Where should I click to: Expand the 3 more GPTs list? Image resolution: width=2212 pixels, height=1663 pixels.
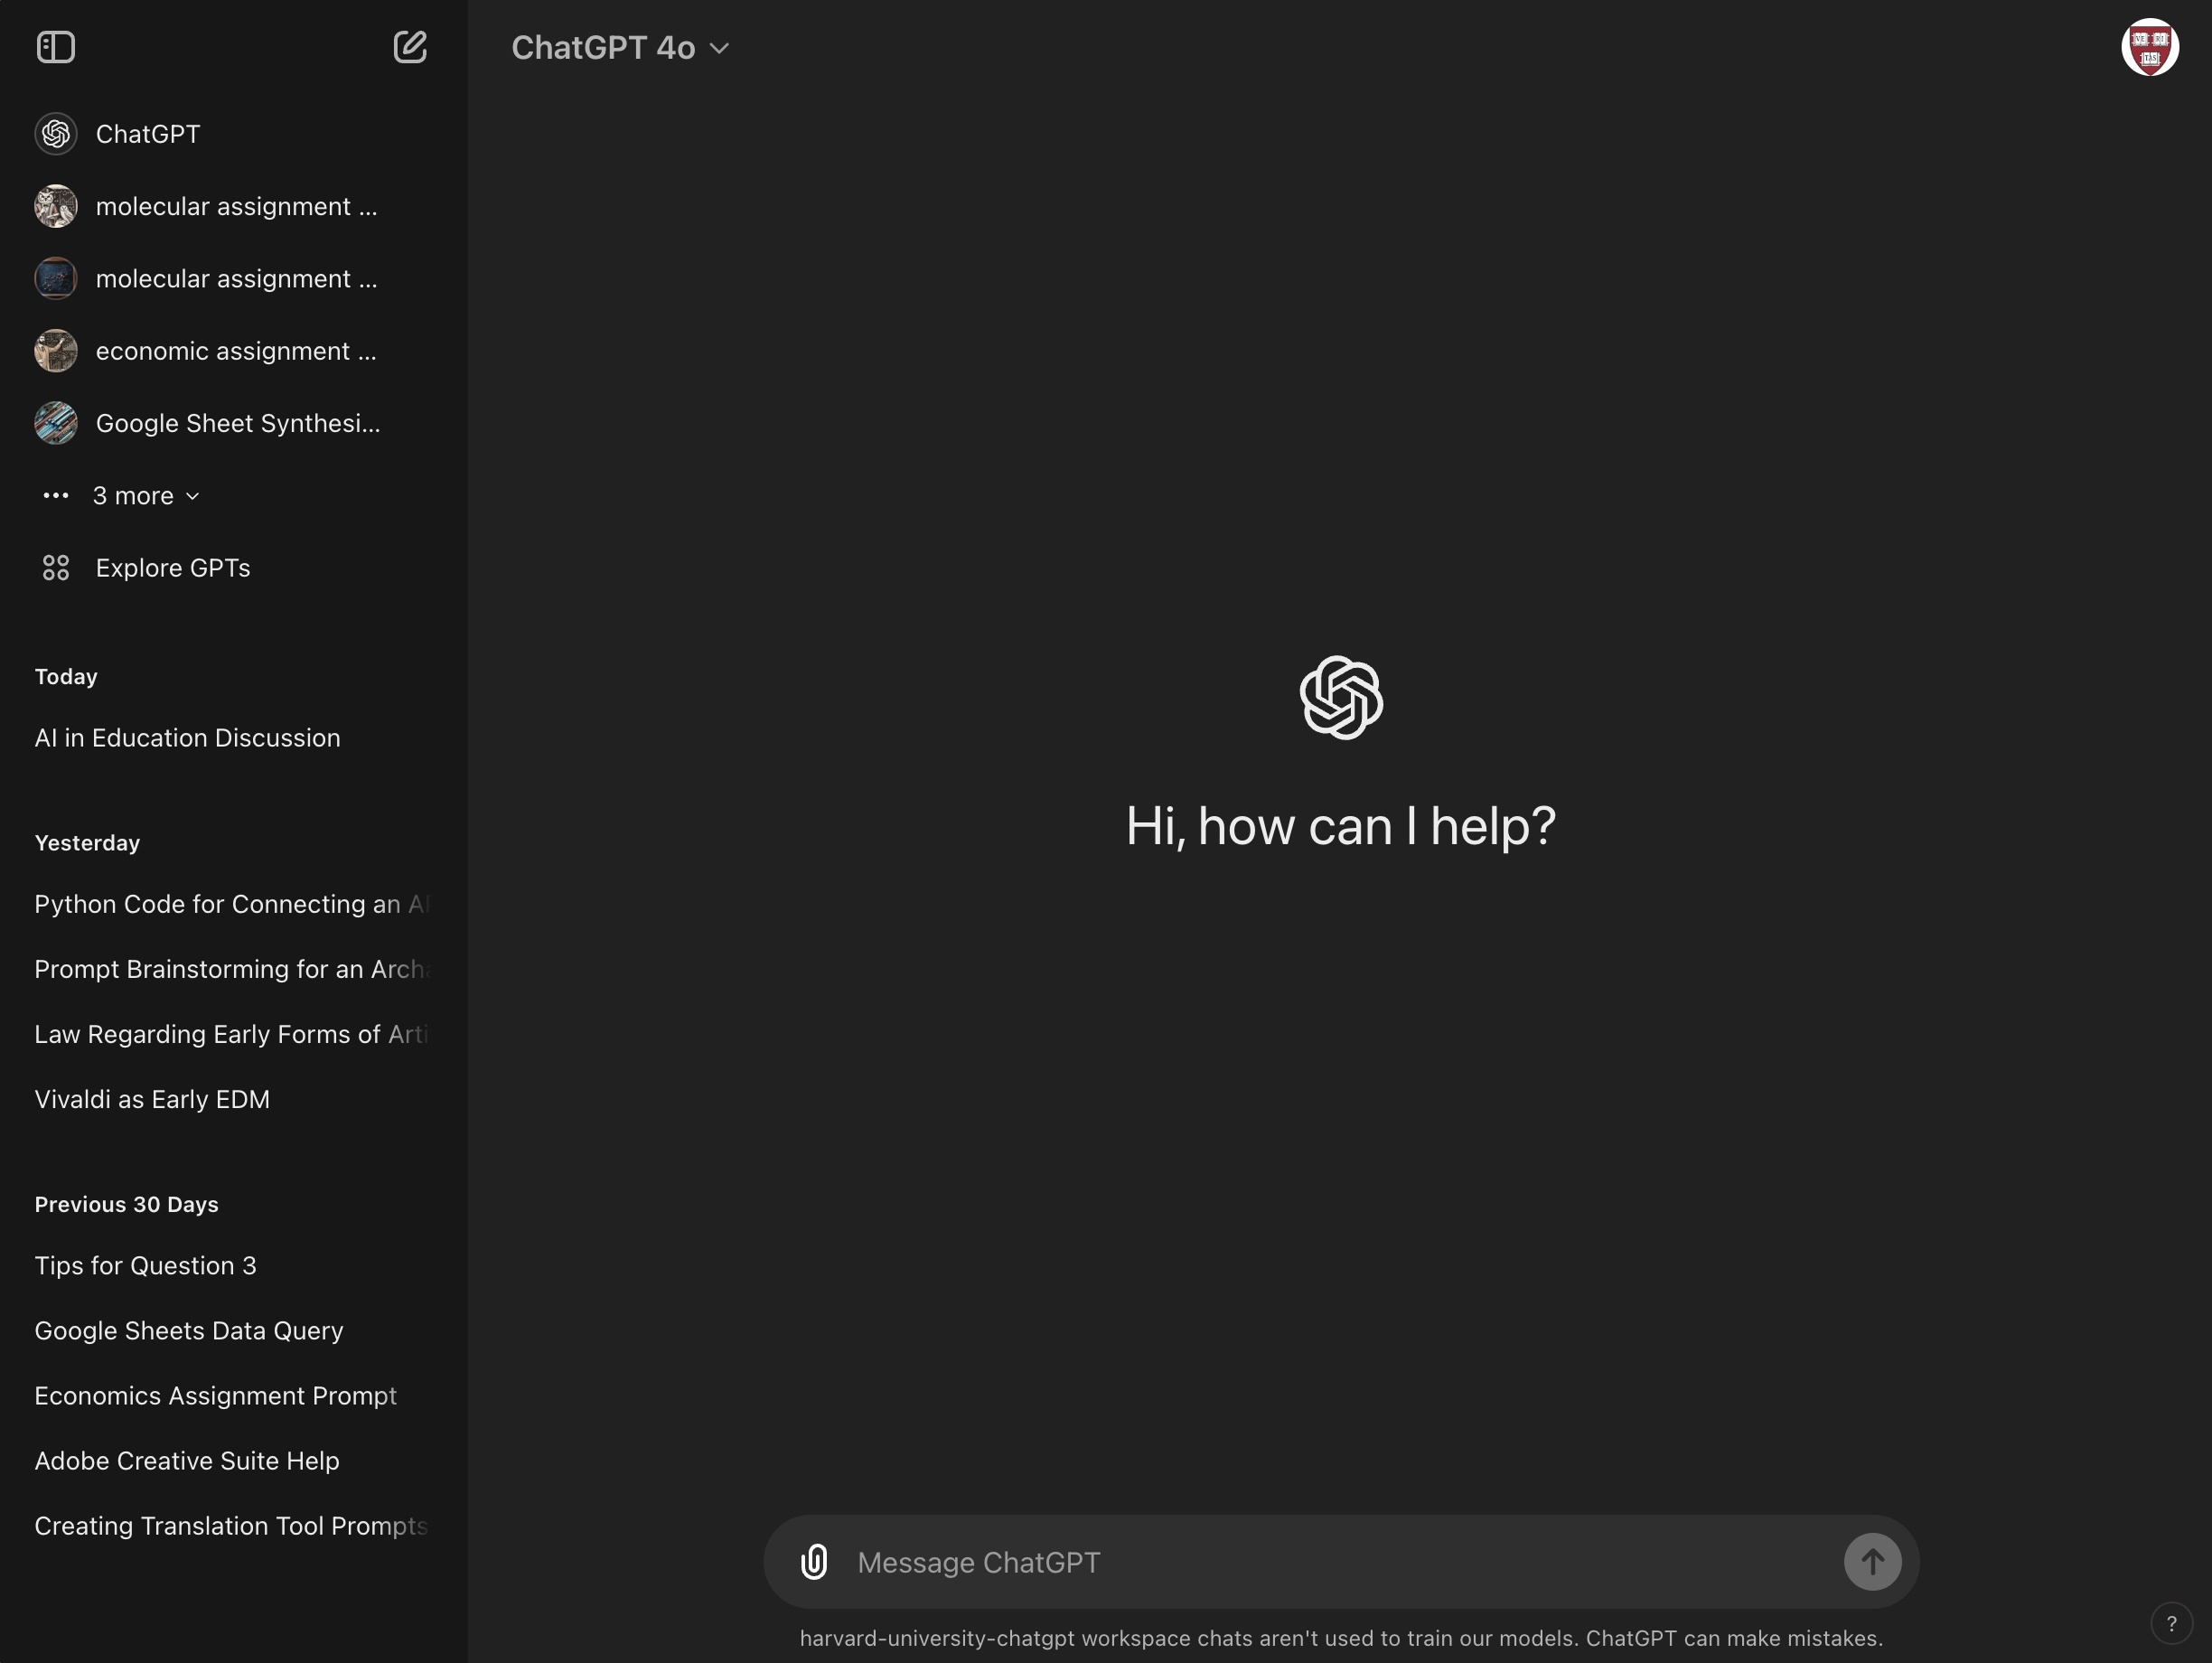click(146, 496)
